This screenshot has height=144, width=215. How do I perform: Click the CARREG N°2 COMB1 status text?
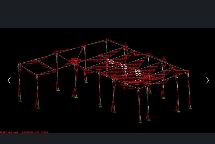pyautogui.click(x=36, y=132)
